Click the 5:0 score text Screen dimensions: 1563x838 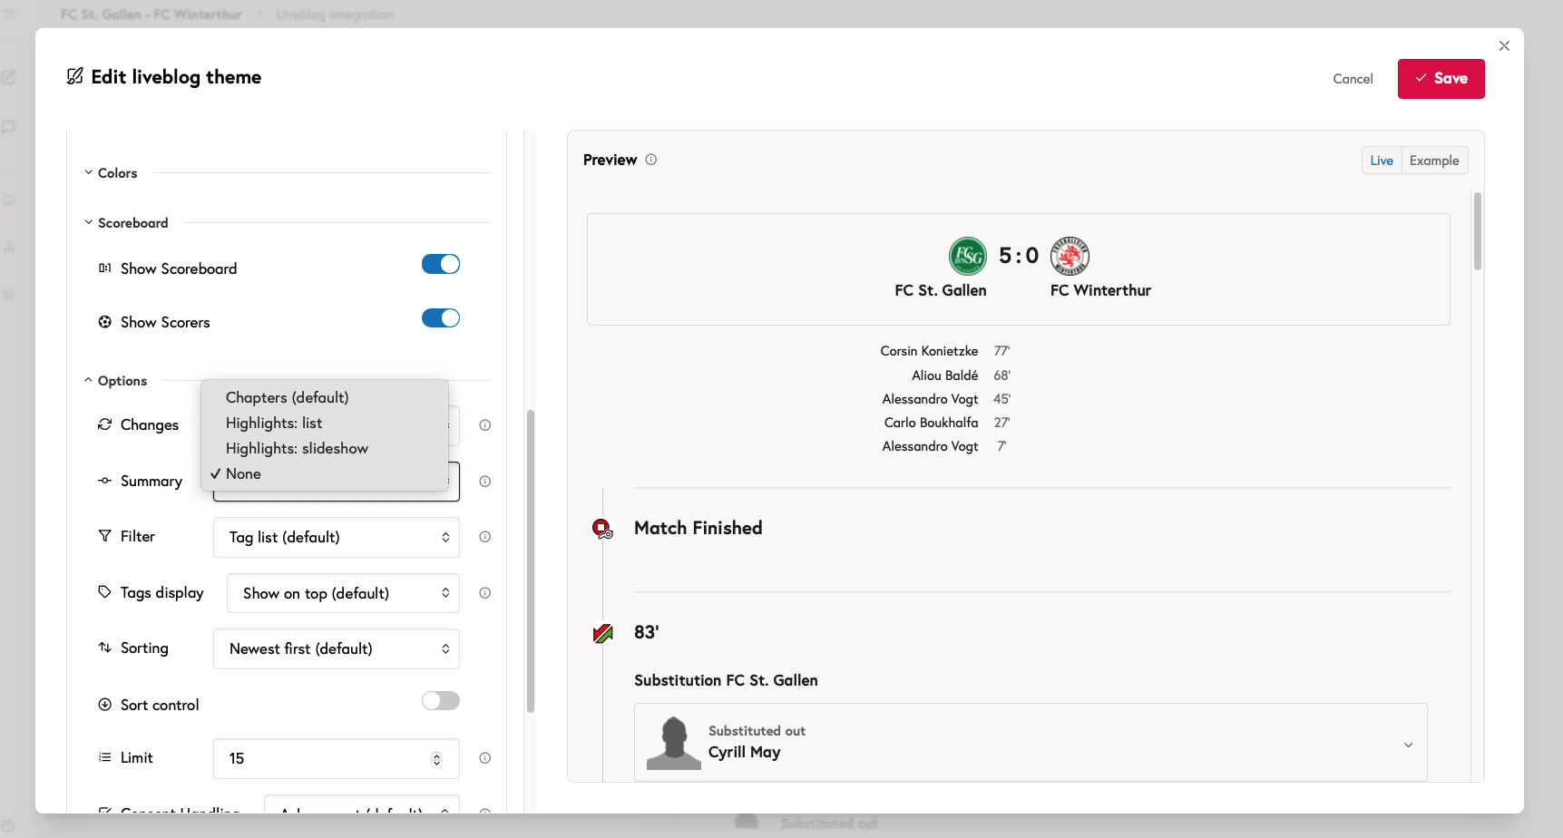[1019, 256]
